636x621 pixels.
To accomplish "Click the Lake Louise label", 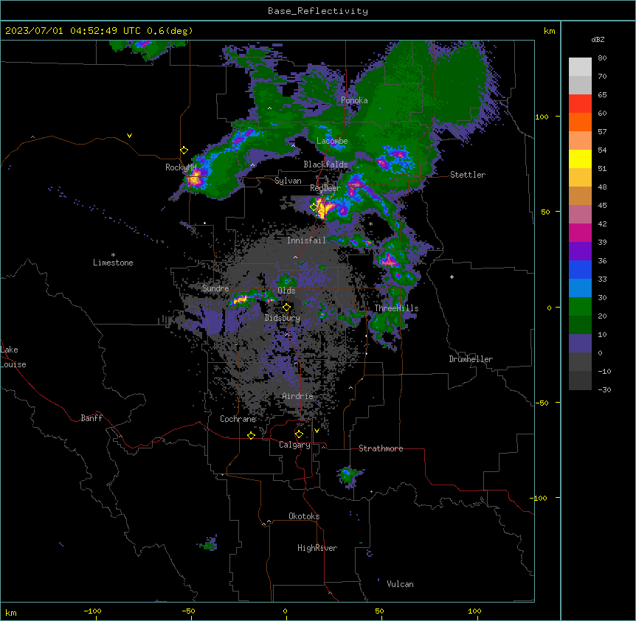I will [13, 357].
